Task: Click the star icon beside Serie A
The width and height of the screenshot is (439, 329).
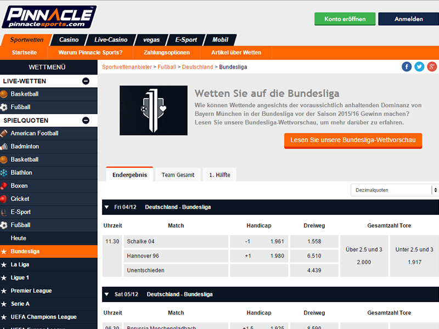Action: 4,304
